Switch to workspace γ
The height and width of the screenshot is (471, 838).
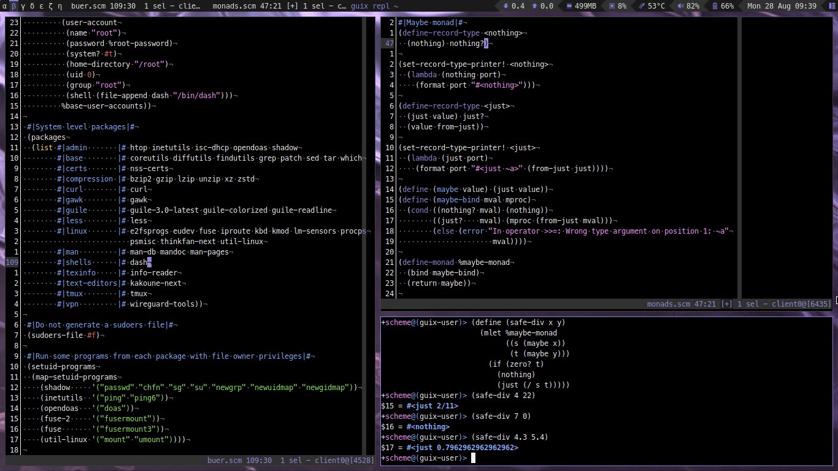pos(23,6)
